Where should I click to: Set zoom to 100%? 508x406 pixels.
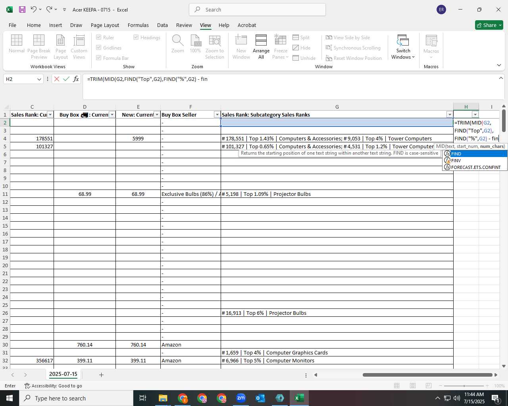tap(195, 44)
